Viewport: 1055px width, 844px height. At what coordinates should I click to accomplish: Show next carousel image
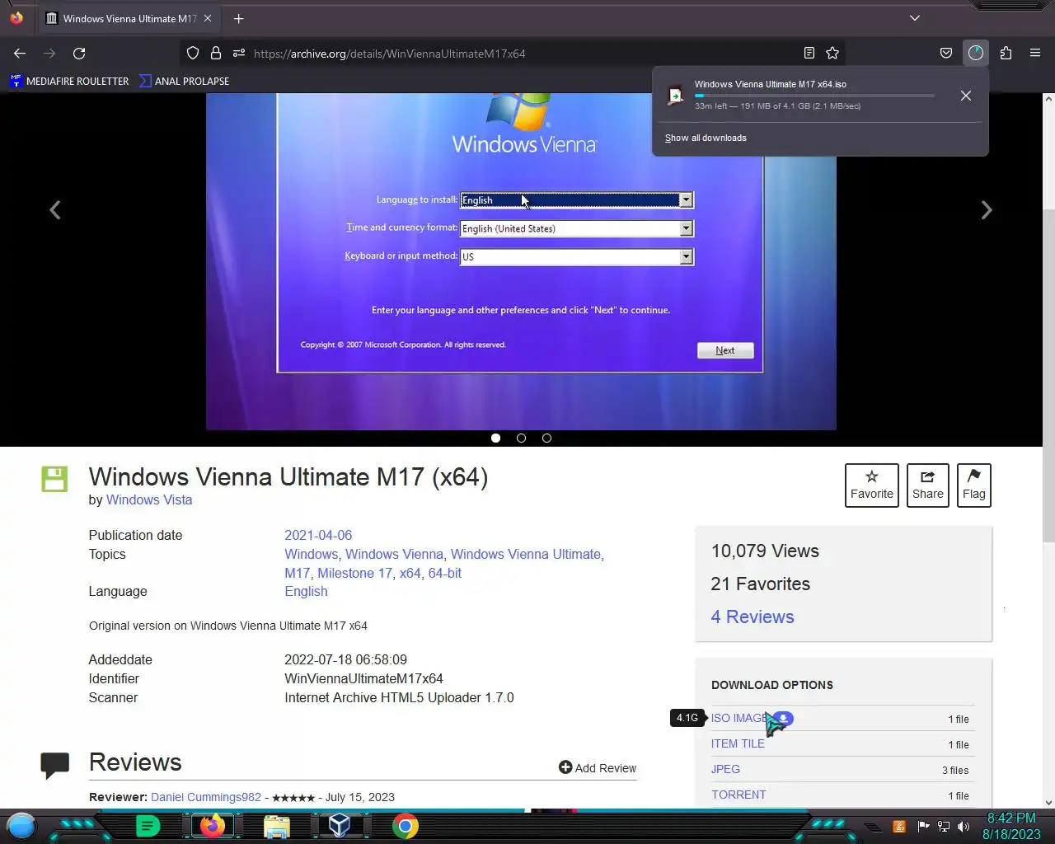(987, 210)
